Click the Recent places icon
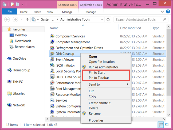The image size is (173, 130). (x=11, y=47)
